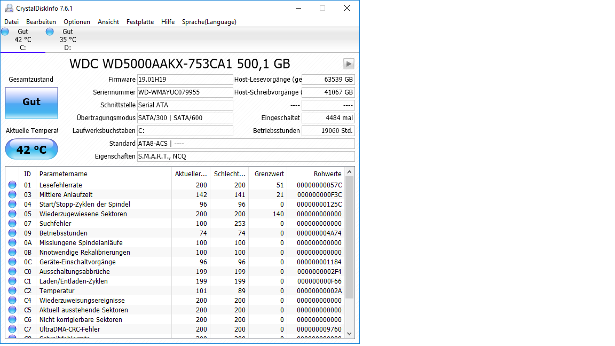The width and height of the screenshot is (615, 346).
Task: Click the Eigenschaften field S.M.A.R.T., NCQ
Action: [x=246, y=156]
